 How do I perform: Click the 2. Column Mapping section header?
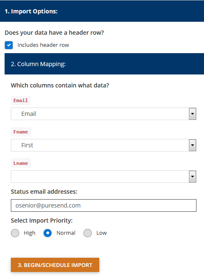(x=104, y=64)
